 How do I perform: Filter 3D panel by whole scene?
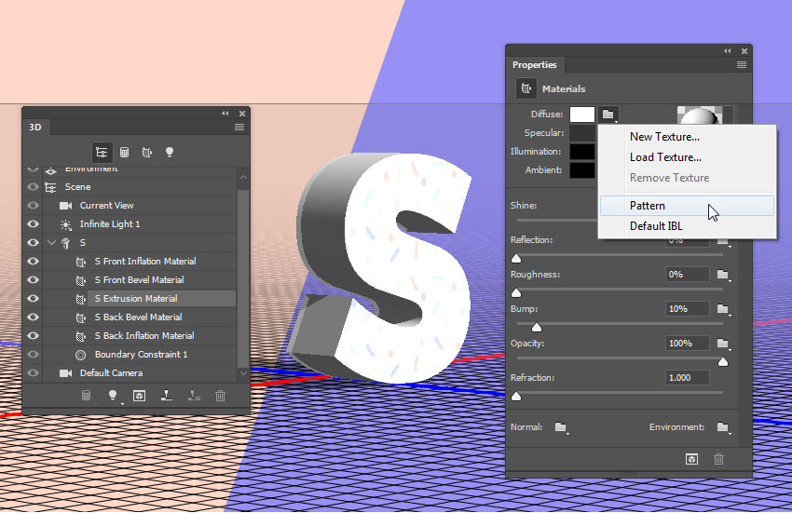tap(102, 152)
